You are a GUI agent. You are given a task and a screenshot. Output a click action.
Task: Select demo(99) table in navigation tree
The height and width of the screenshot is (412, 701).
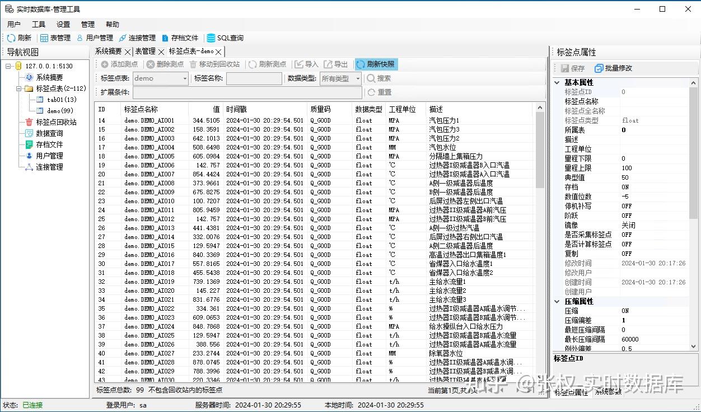[60, 111]
